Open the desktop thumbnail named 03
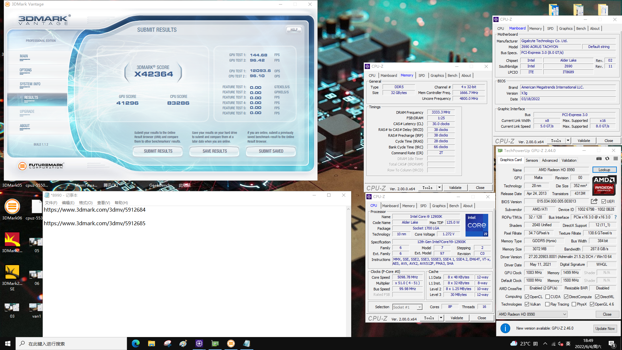 click(x=12, y=310)
